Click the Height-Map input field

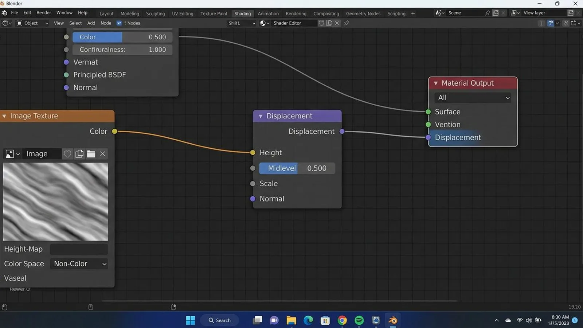tap(79, 249)
